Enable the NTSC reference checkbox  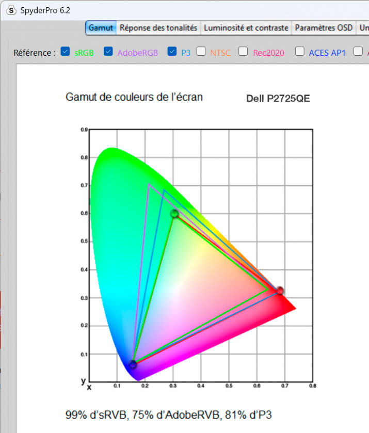[x=201, y=52]
